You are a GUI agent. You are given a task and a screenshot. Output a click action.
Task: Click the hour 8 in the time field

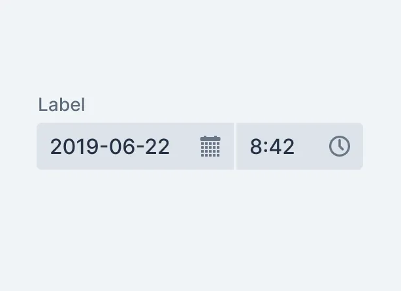(256, 146)
